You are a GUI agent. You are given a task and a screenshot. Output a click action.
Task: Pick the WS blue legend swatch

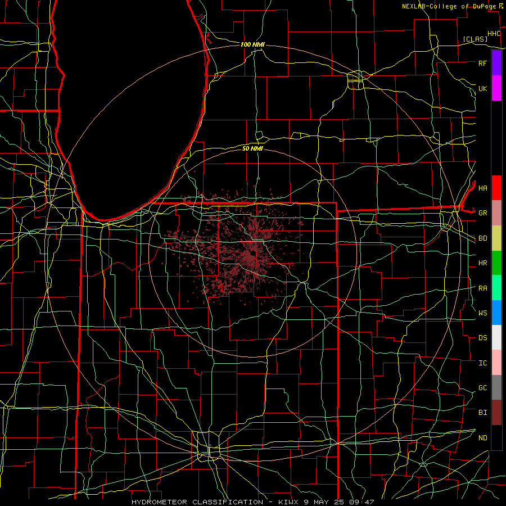496,313
